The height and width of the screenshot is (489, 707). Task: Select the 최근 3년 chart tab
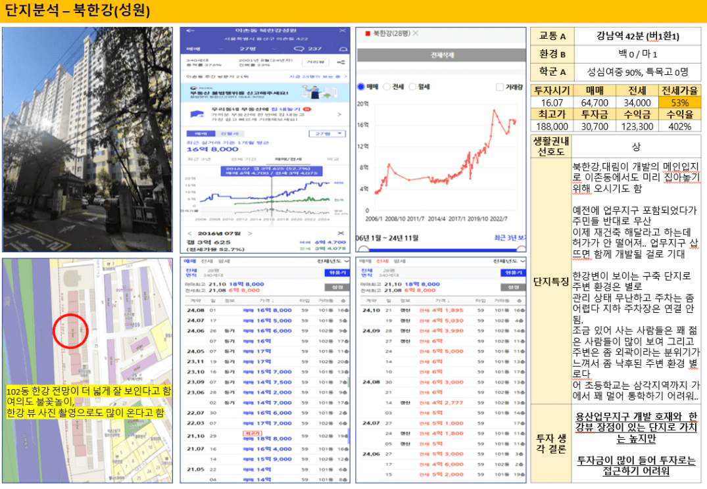(x=199, y=159)
